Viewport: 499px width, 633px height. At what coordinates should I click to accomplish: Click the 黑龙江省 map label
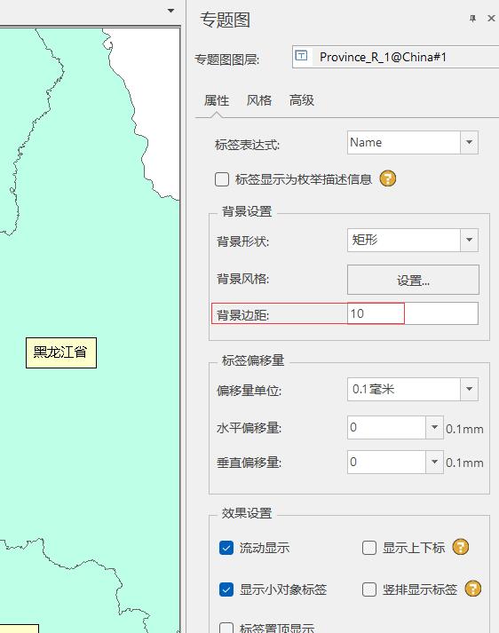click(61, 352)
